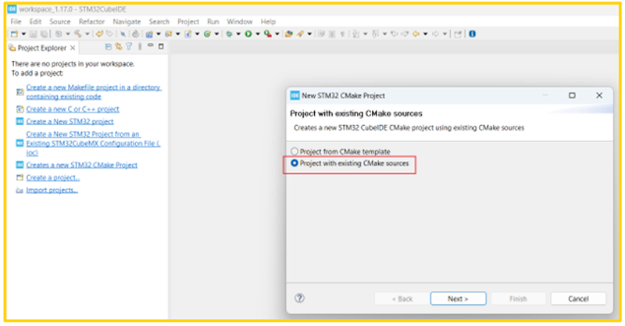Open the Debug dropdown arrow

coord(238,34)
